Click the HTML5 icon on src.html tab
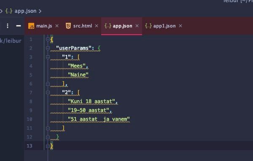This screenshot has height=161, width=253. tap(68, 26)
